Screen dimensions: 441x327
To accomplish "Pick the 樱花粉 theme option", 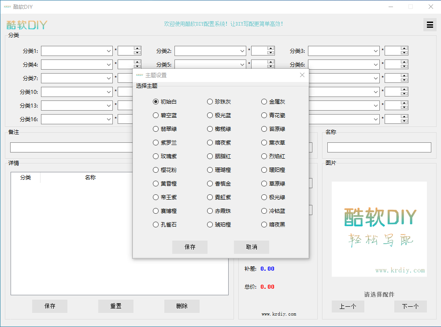I will (x=156, y=170).
